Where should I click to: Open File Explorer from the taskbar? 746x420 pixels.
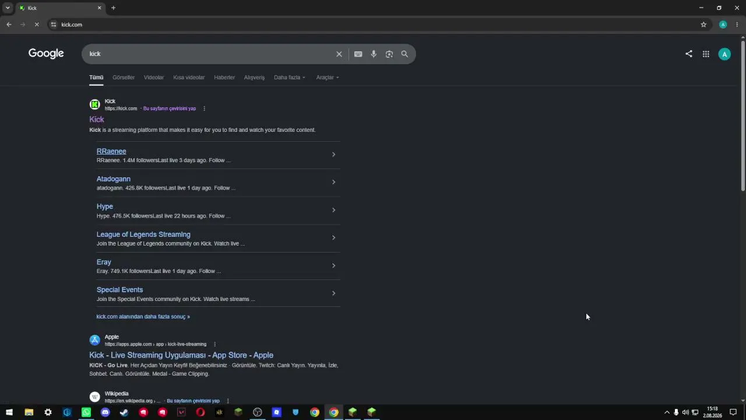(29, 412)
